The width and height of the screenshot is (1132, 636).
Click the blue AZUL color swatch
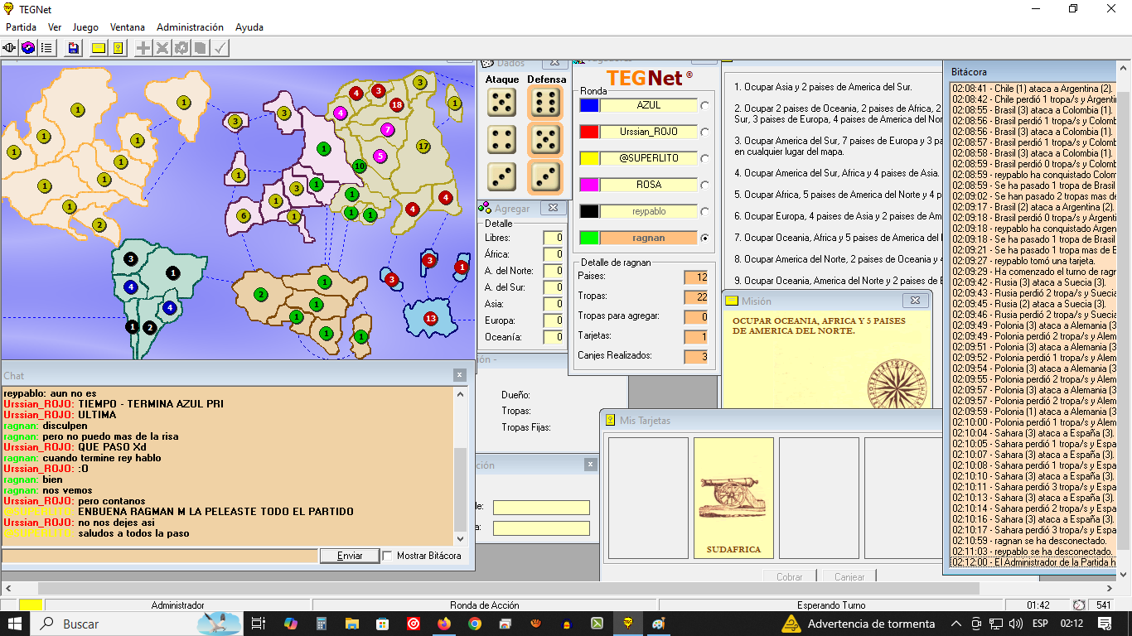pyautogui.click(x=589, y=105)
